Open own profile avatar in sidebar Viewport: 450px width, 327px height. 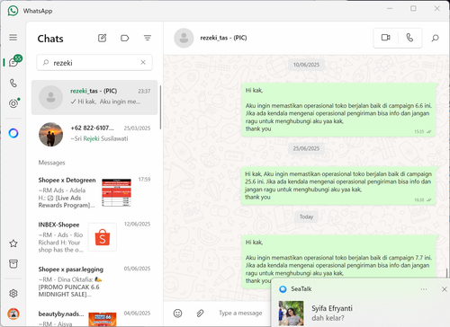tap(13, 314)
